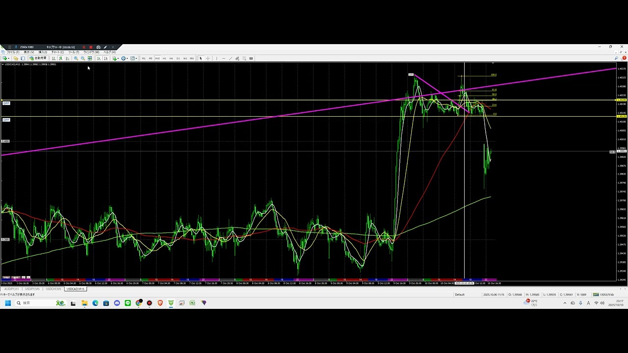Viewport: 628px width, 353px height.
Task: Switch to the USDCHF,M5 chart tab
Action: 53,289
